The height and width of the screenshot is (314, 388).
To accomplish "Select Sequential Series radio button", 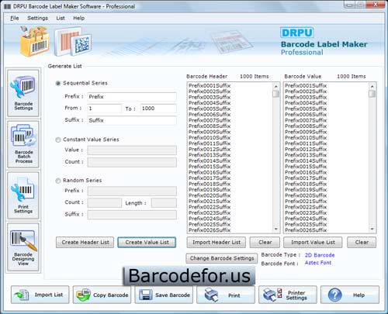I will (58, 83).
